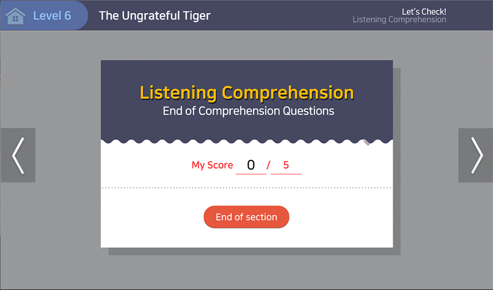Click the My Score label
The width and height of the screenshot is (493, 290).
coord(212,165)
